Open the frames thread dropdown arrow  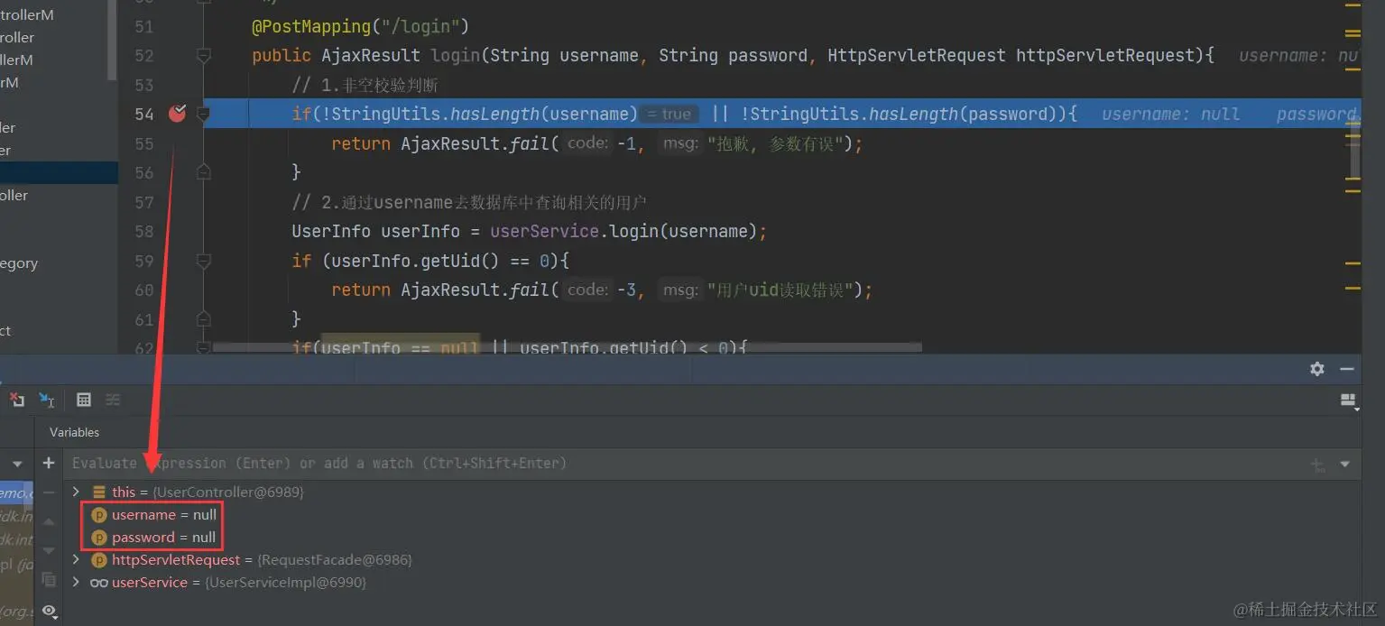click(x=17, y=464)
